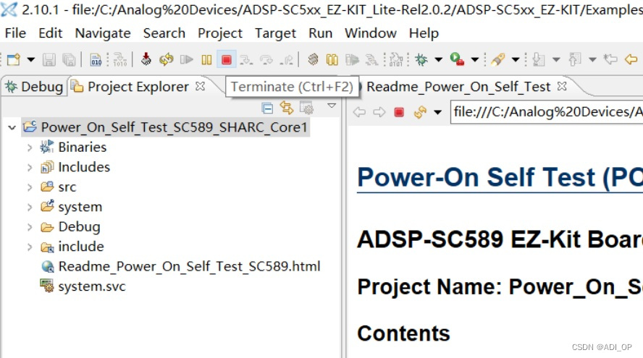Expand the src folder node

coord(30,187)
